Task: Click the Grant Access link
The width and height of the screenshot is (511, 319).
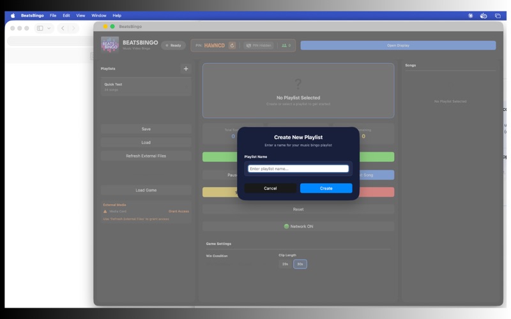Action: [x=179, y=211]
